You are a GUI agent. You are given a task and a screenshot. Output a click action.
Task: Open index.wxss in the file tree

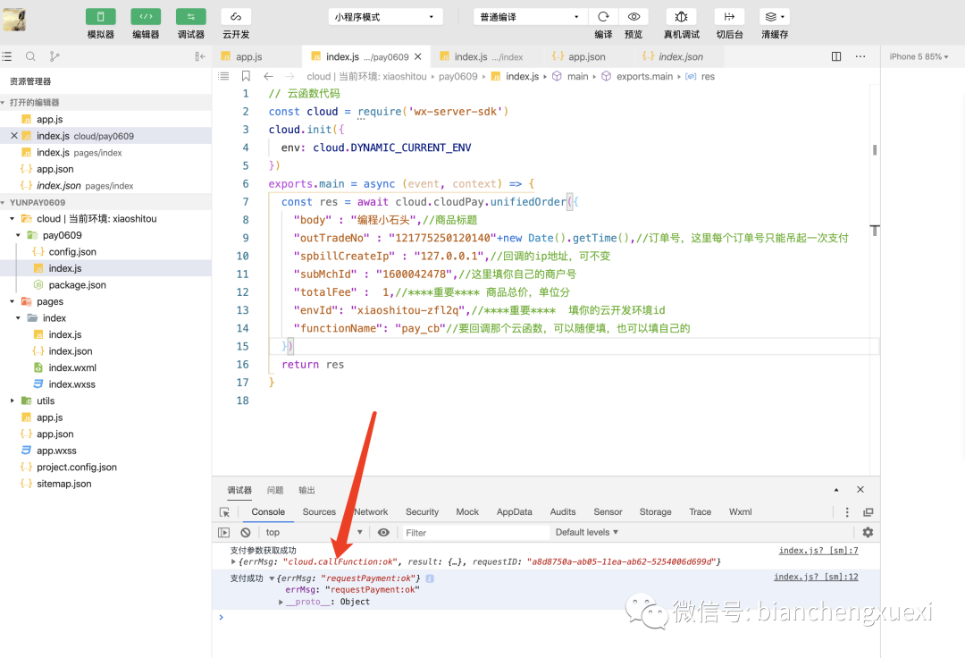(72, 384)
